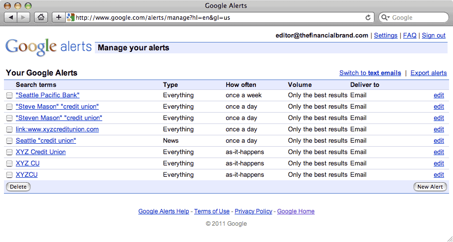Open the Settings link
The width and height of the screenshot is (453, 242).
pos(386,36)
